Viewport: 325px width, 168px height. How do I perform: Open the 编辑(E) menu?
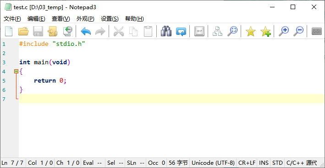tap(36, 19)
